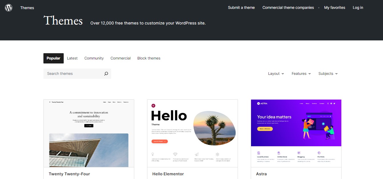Open My favorites page
The image size is (383, 179).
tap(335, 8)
